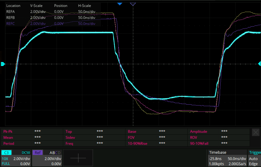Screen dimensions: 261x167
Task: Click the 10X probe attenuation on C3
Action: tap(5, 159)
